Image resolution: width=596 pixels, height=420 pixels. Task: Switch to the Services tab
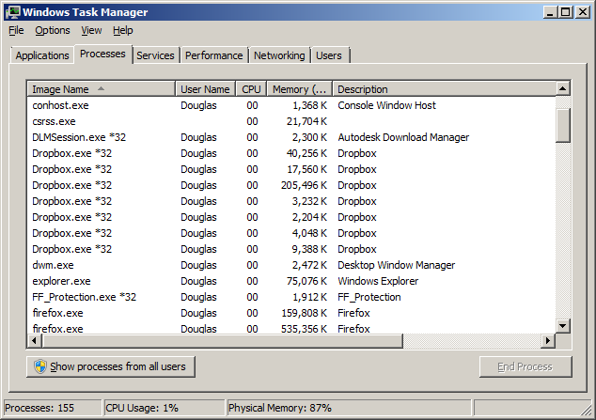pos(155,55)
